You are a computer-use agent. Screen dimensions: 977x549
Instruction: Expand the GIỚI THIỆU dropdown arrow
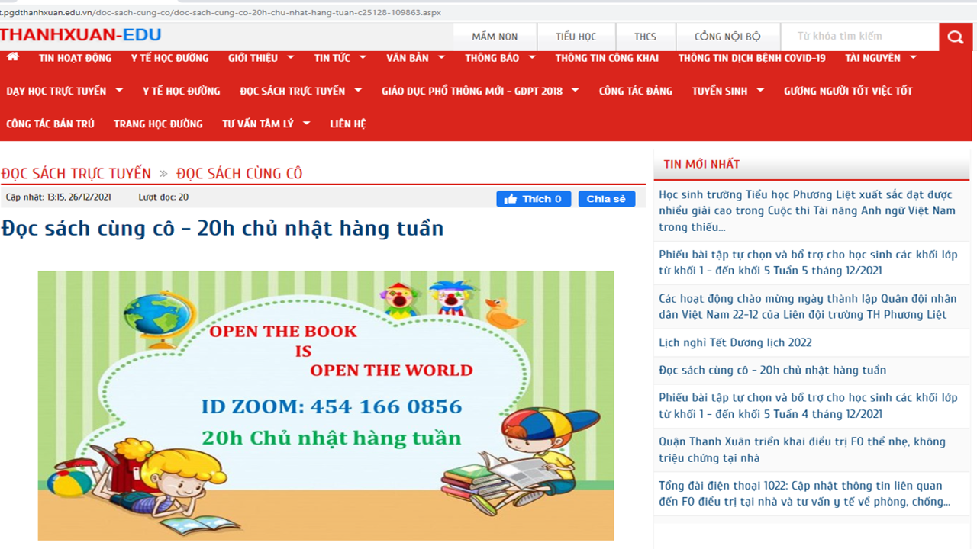pos(291,57)
